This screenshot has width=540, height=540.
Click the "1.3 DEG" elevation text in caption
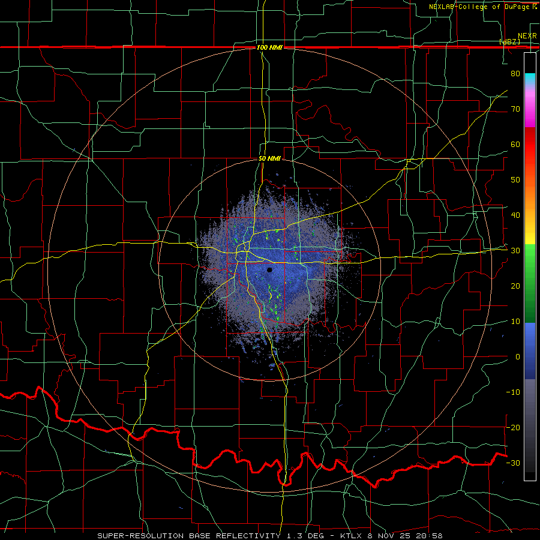tap(306, 536)
